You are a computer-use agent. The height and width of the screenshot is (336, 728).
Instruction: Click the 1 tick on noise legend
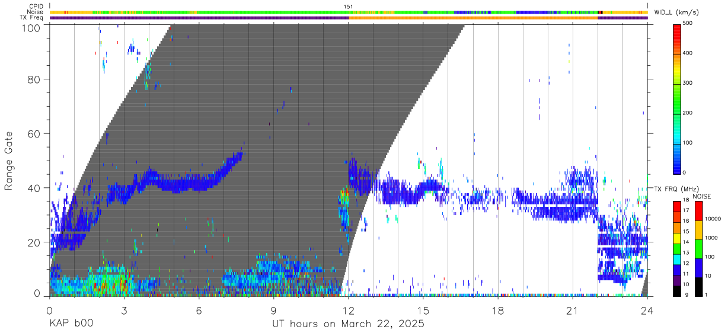coord(706,295)
